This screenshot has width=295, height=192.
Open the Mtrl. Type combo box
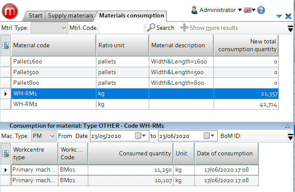click(x=49, y=28)
